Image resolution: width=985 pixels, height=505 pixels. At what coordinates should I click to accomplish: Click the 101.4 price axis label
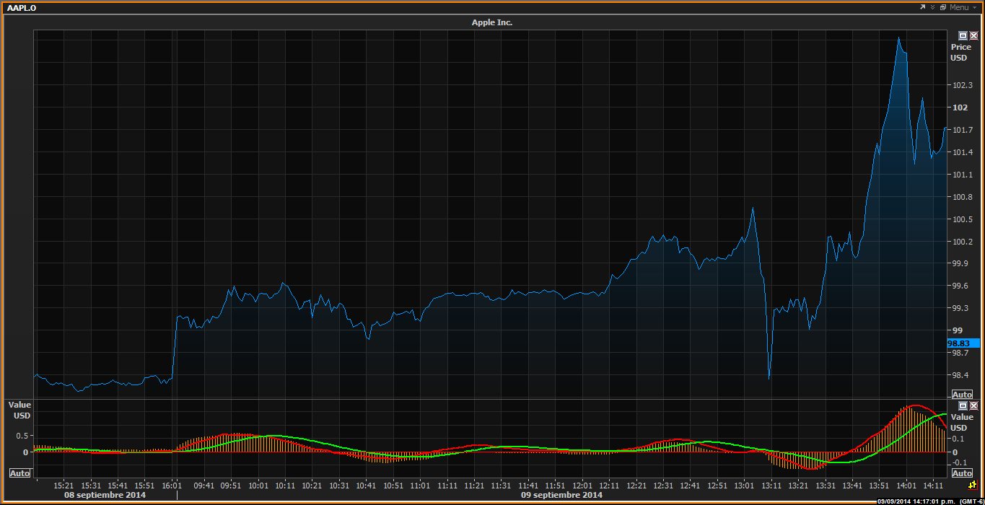[962, 152]
